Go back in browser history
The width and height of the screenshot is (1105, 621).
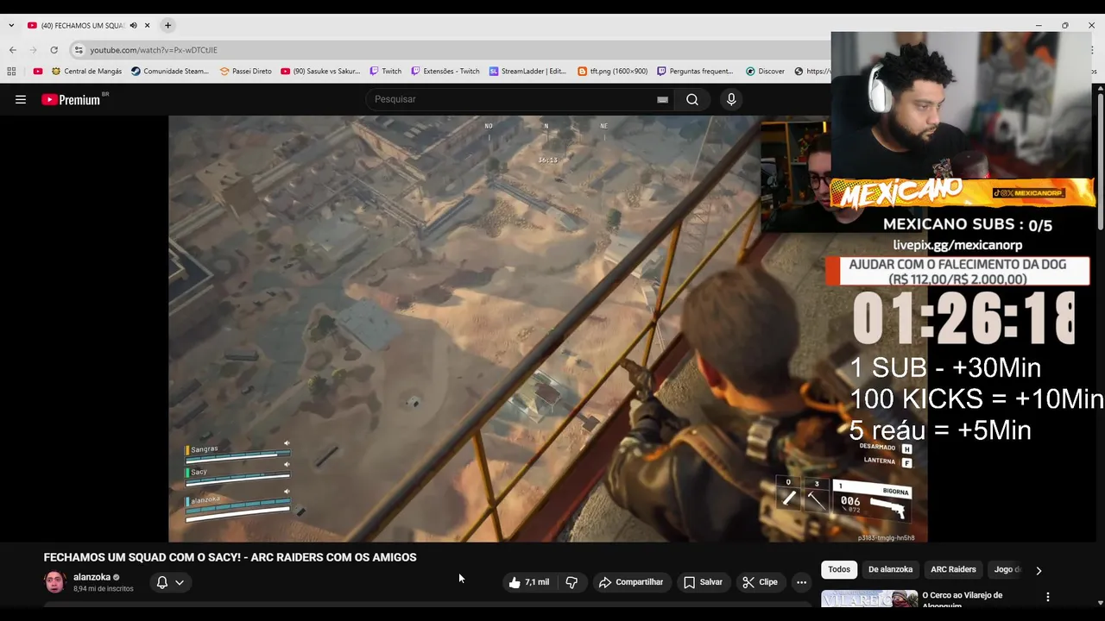12,50
